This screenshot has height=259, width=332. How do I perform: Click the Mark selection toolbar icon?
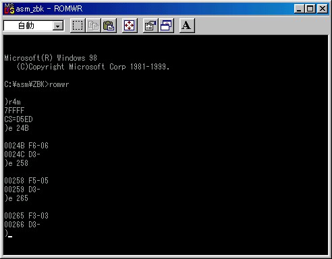pyautogui.click(x=78, y=26)
